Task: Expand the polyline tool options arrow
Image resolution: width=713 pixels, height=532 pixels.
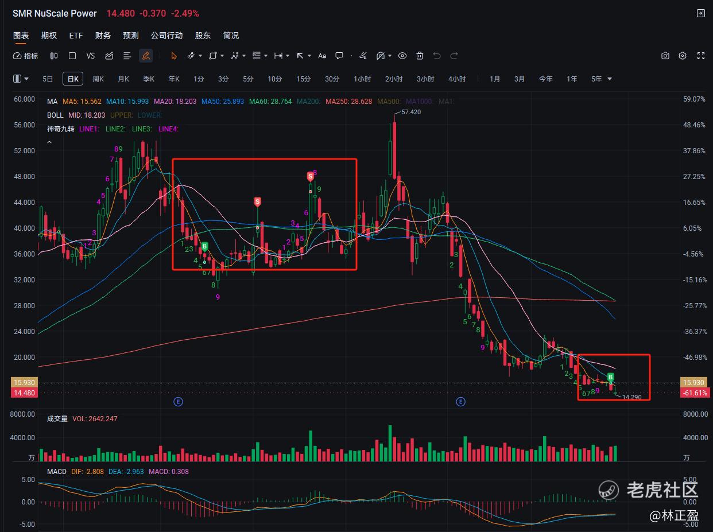Action: (x=243, y=56)
